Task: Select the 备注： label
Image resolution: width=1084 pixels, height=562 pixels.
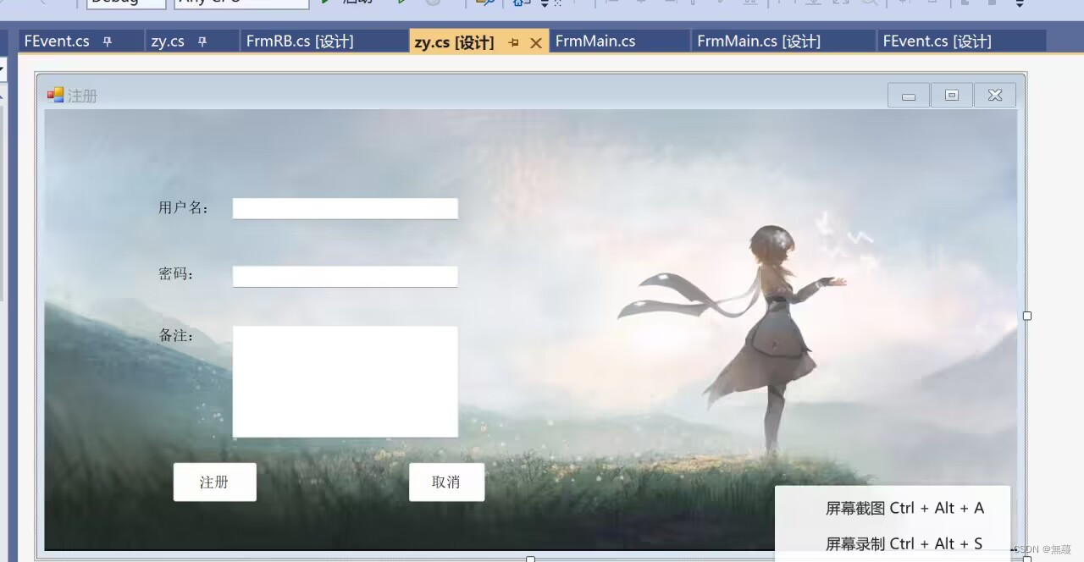Action: click(x=177, y=336)
